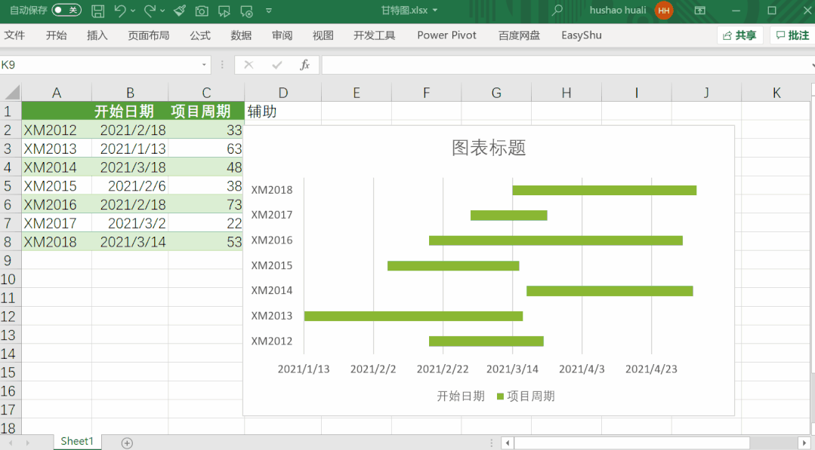The image size is (815, 450).
Task: Switch to the 视图 tab
Action: pos(323,35)
